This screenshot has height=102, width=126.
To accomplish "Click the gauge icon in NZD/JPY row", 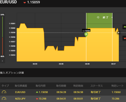I will click(4, 99).
